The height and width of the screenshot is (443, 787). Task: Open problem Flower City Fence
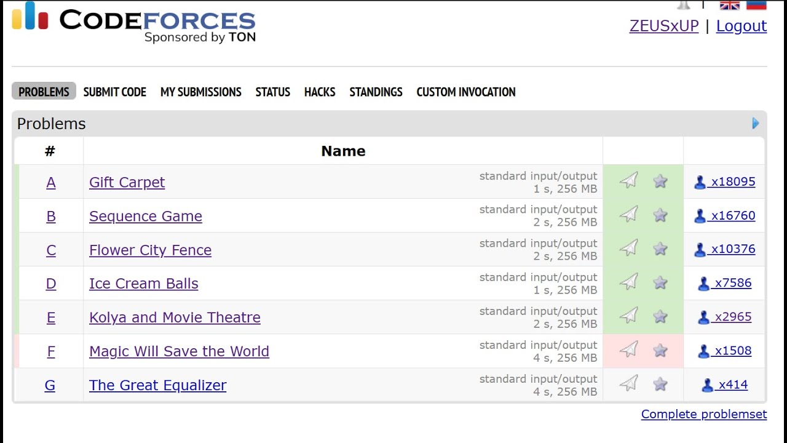click(x=151, y=250)
